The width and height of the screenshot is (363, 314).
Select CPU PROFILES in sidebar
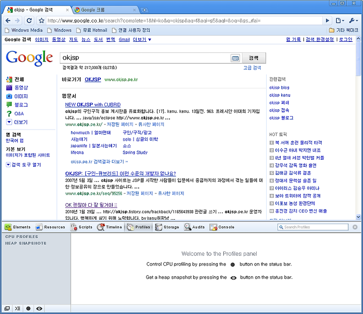coord(22,237)
